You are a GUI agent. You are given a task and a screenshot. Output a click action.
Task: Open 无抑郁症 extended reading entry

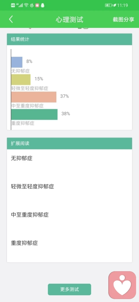(22, 158)
